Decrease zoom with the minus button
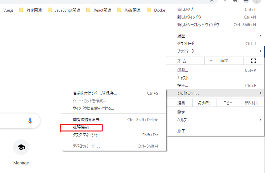Image resolution: width=265 pixels, height=173 pixels. (211, 61)
